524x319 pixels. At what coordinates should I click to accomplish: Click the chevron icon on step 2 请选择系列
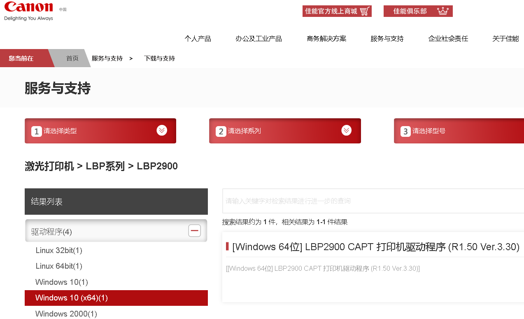(x=346, y=130)
